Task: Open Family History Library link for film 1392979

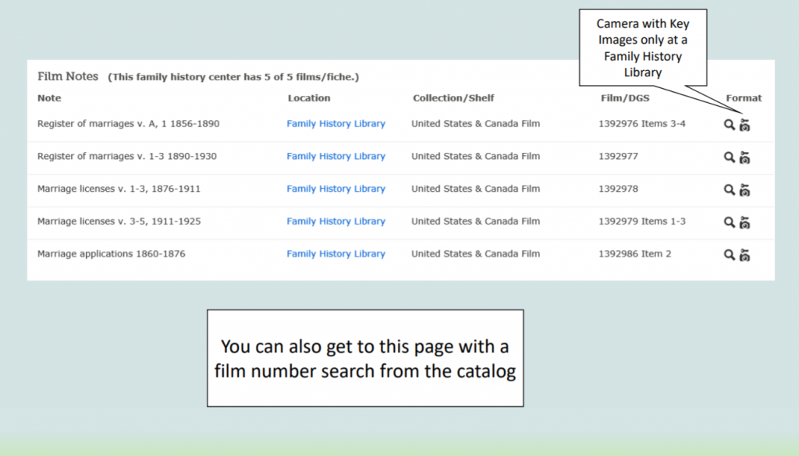Action: pos(336,221)
